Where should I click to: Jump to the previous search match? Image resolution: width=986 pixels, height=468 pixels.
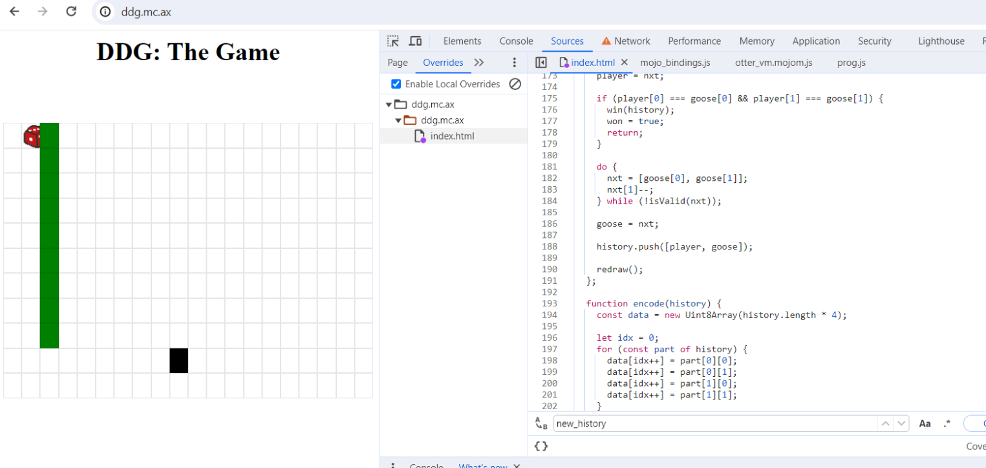coord(885,423)
